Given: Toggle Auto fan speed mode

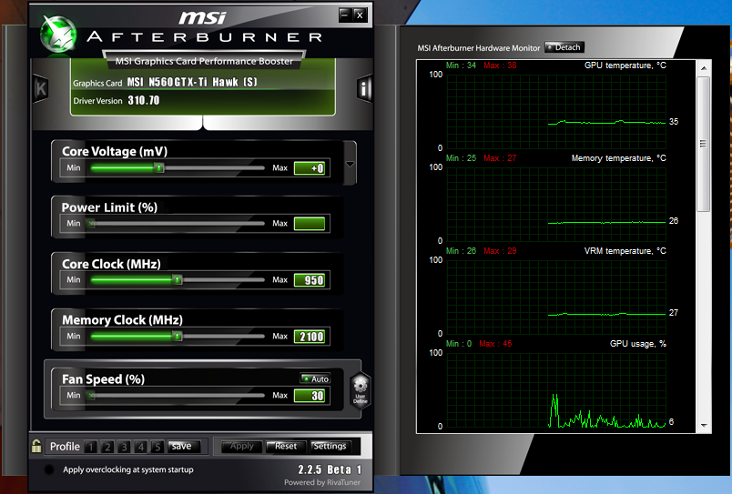Looking at the screenshot, I should (x=315, y=378).
